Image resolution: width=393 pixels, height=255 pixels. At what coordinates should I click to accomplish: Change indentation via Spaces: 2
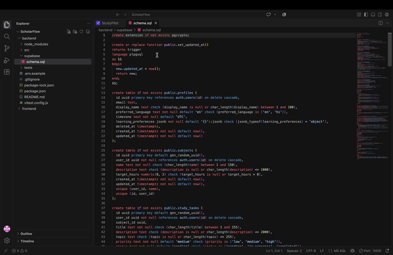(x=294, y=251)
